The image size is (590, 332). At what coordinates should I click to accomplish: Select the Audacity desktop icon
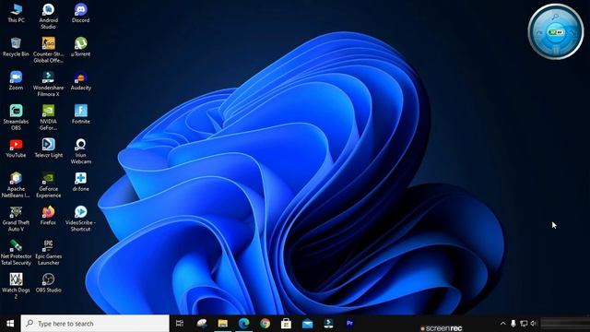80,80
